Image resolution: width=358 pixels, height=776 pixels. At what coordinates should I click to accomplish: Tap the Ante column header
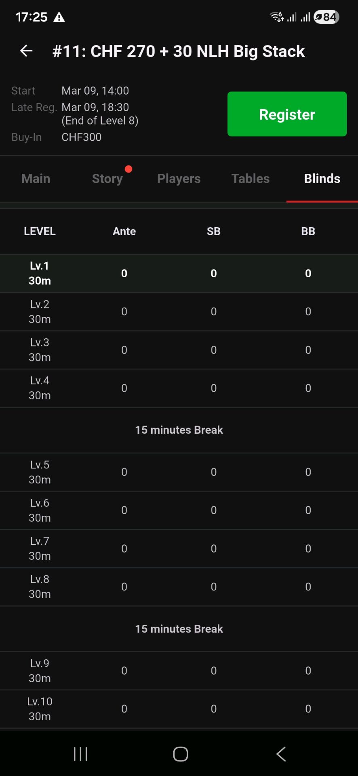(x=124, y=231)
